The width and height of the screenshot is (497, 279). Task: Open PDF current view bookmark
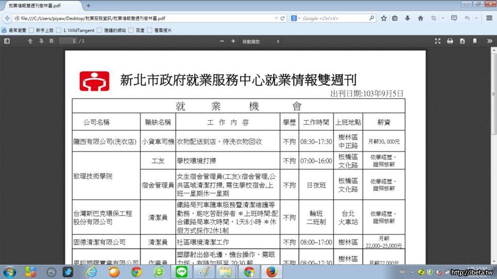point(475,41)
